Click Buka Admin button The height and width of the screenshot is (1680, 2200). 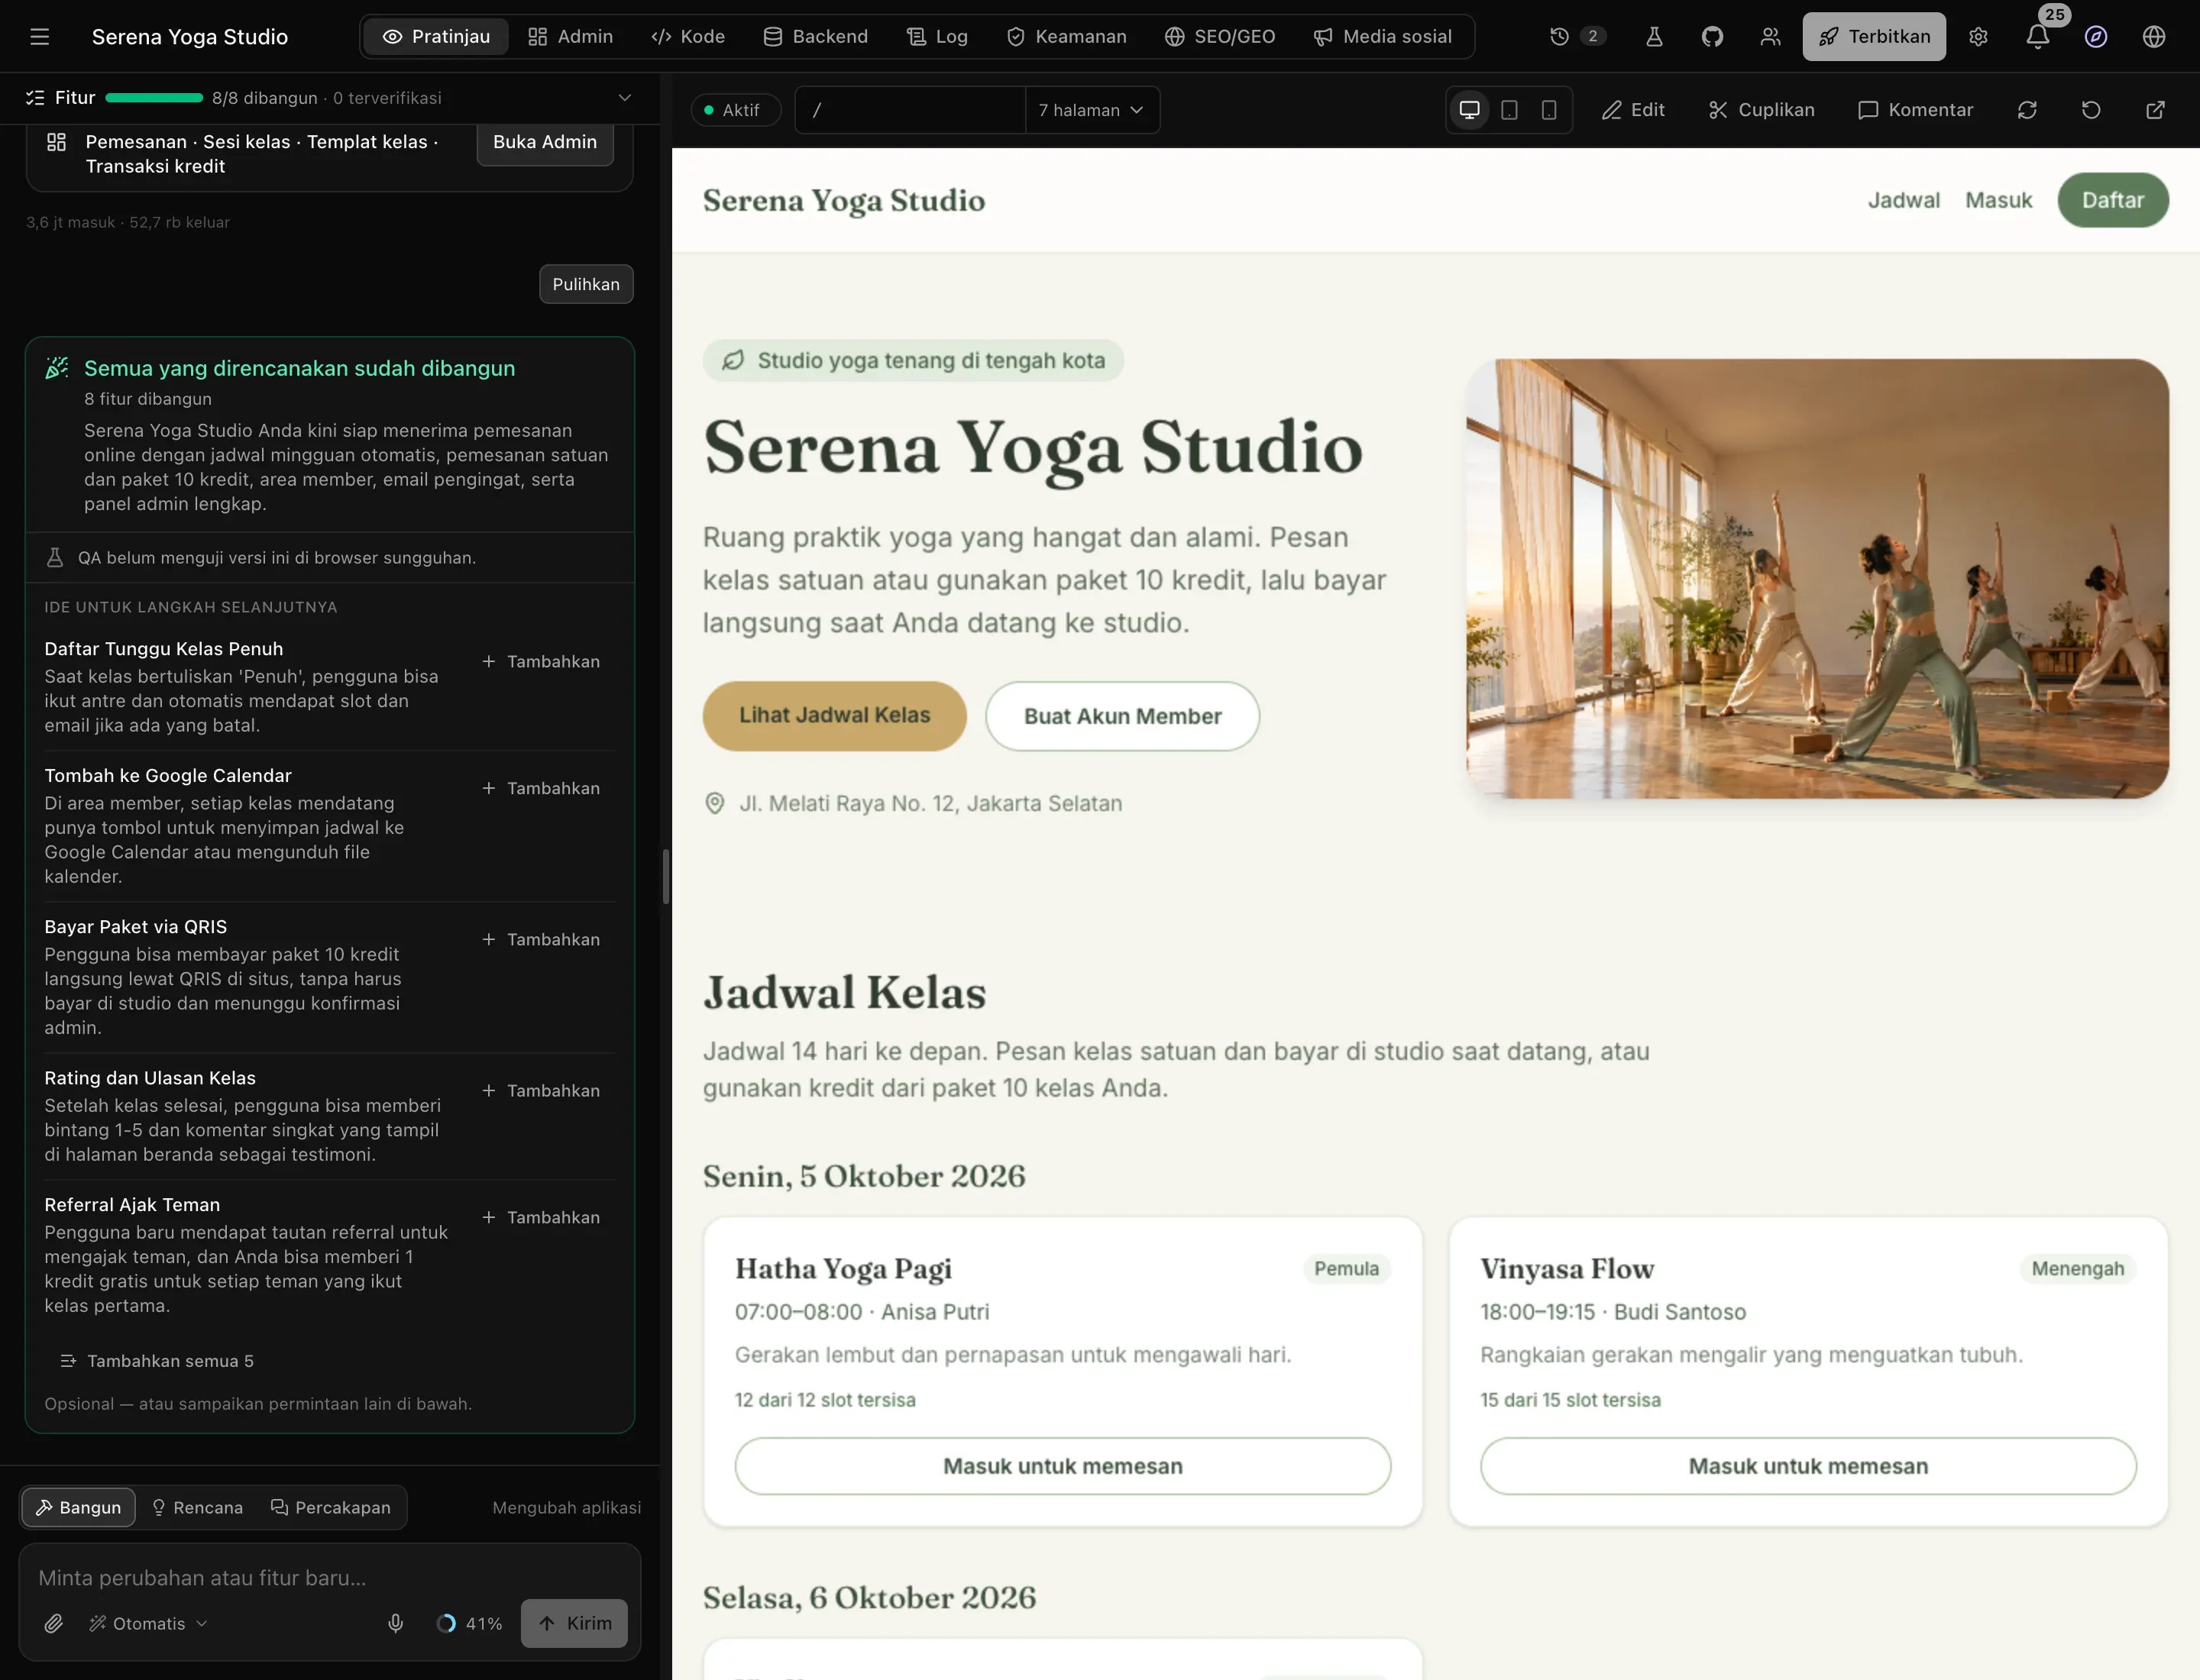pyautogui.click(x=545, y=143)
